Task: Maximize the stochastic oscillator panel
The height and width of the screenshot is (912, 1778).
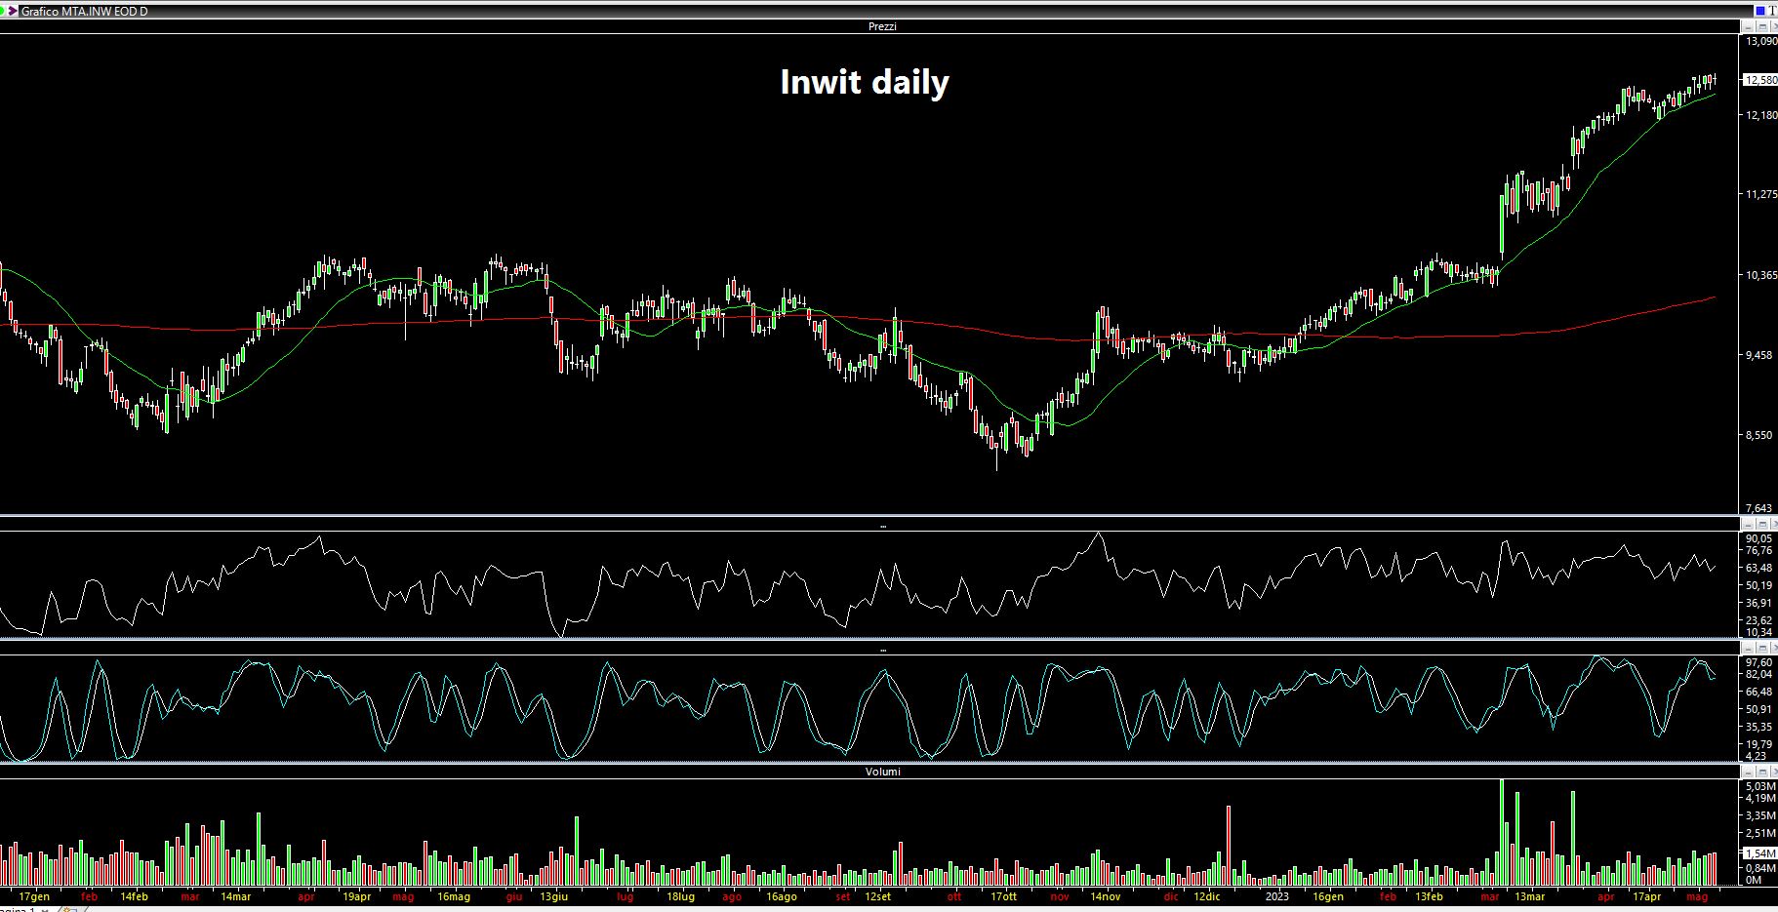Action: (1762, 648)
